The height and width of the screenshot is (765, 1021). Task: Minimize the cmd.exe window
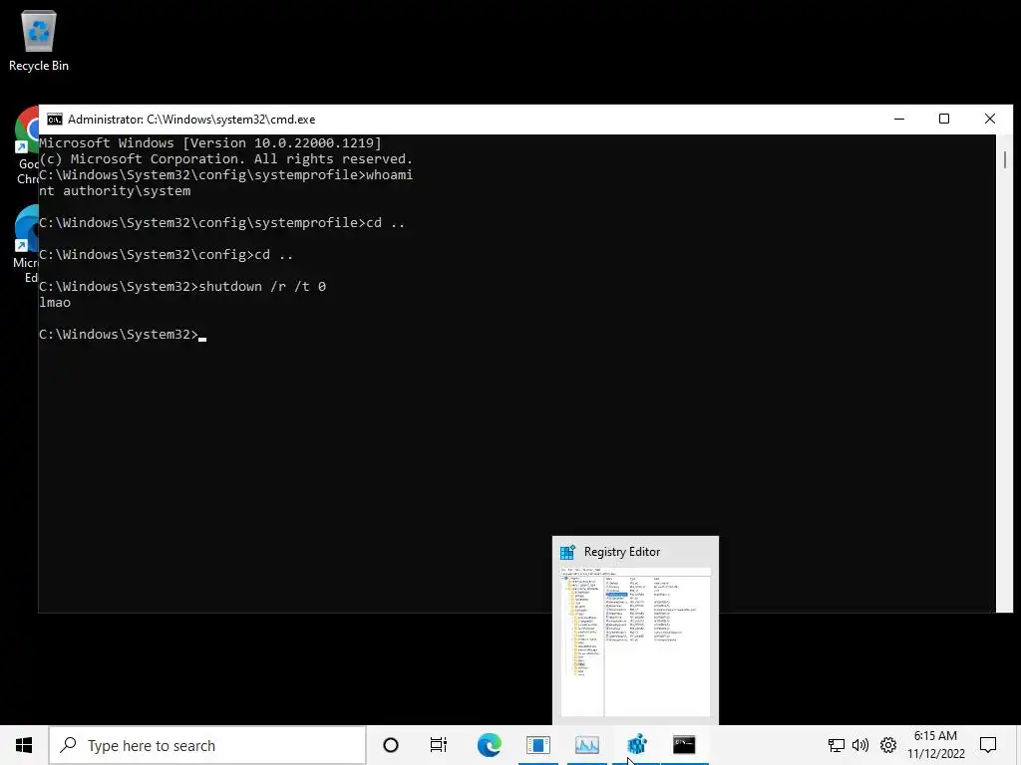(x=899, y=120)
